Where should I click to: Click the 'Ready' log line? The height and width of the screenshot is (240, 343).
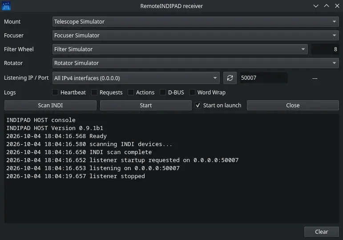pos(56,136)
